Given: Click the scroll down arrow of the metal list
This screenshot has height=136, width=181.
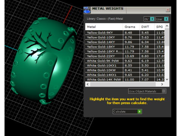Looking at the screenshot, I should point(167,79).
